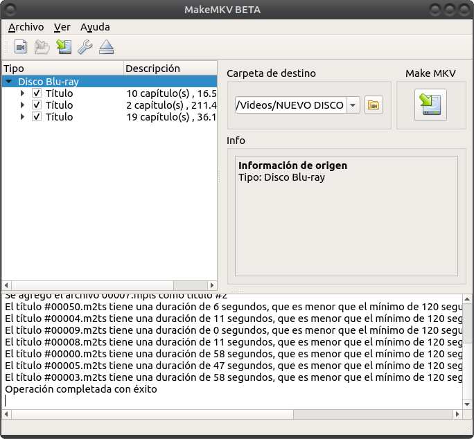Expand the Título with 2 capítulo(s)
The width and height of the screenshot is (474, 439).
(x=22, y=105)
